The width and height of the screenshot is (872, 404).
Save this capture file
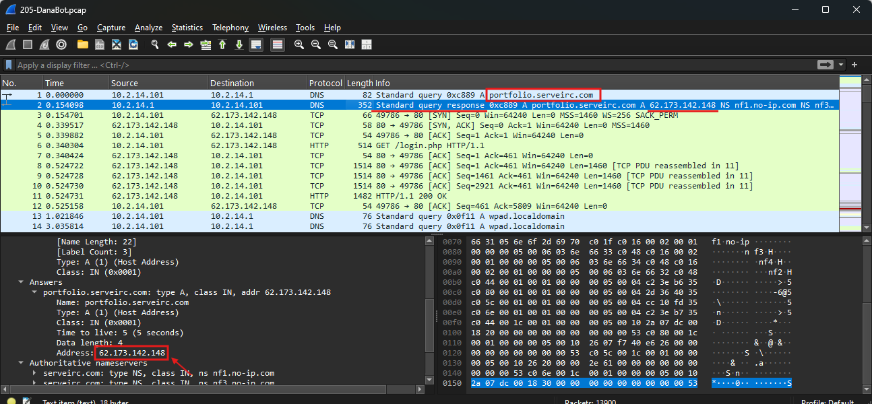[100, 44]
